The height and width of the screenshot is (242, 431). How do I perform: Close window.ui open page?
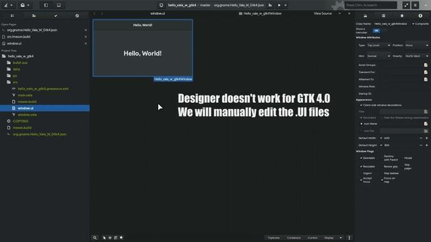[86, 43]
